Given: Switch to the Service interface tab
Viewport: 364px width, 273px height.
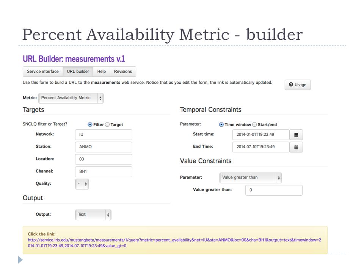Looking at the screenshot, I should coord(43,72).
